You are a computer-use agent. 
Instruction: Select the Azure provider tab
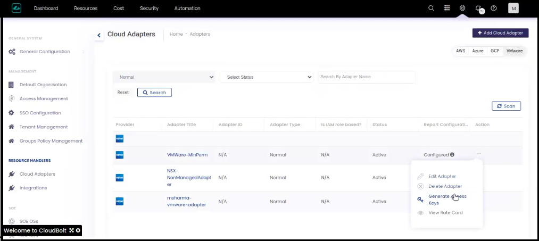pos(478,51)
